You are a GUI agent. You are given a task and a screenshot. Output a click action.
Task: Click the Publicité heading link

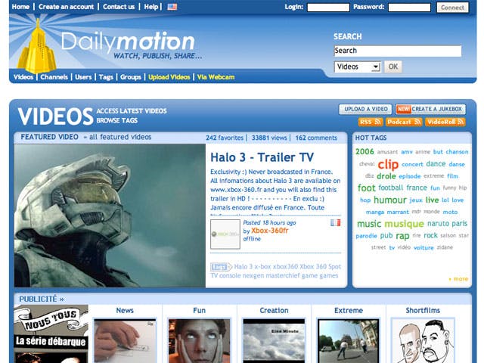[42, 299]
